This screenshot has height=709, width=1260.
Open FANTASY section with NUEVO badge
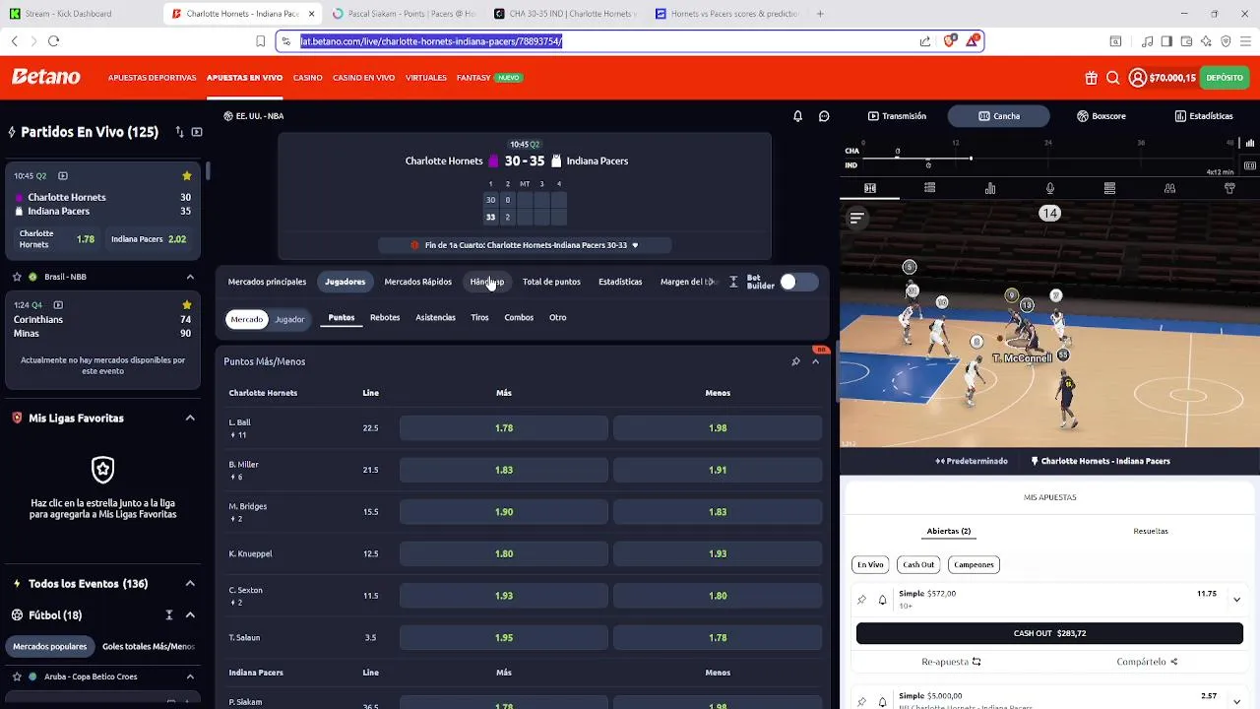point(488,78)
